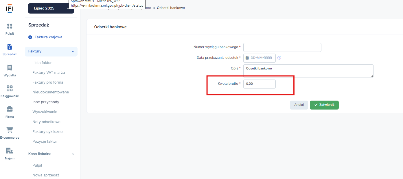
Task: Focus the Kwota brutto amount field
Action: click(x=260, y=84)
